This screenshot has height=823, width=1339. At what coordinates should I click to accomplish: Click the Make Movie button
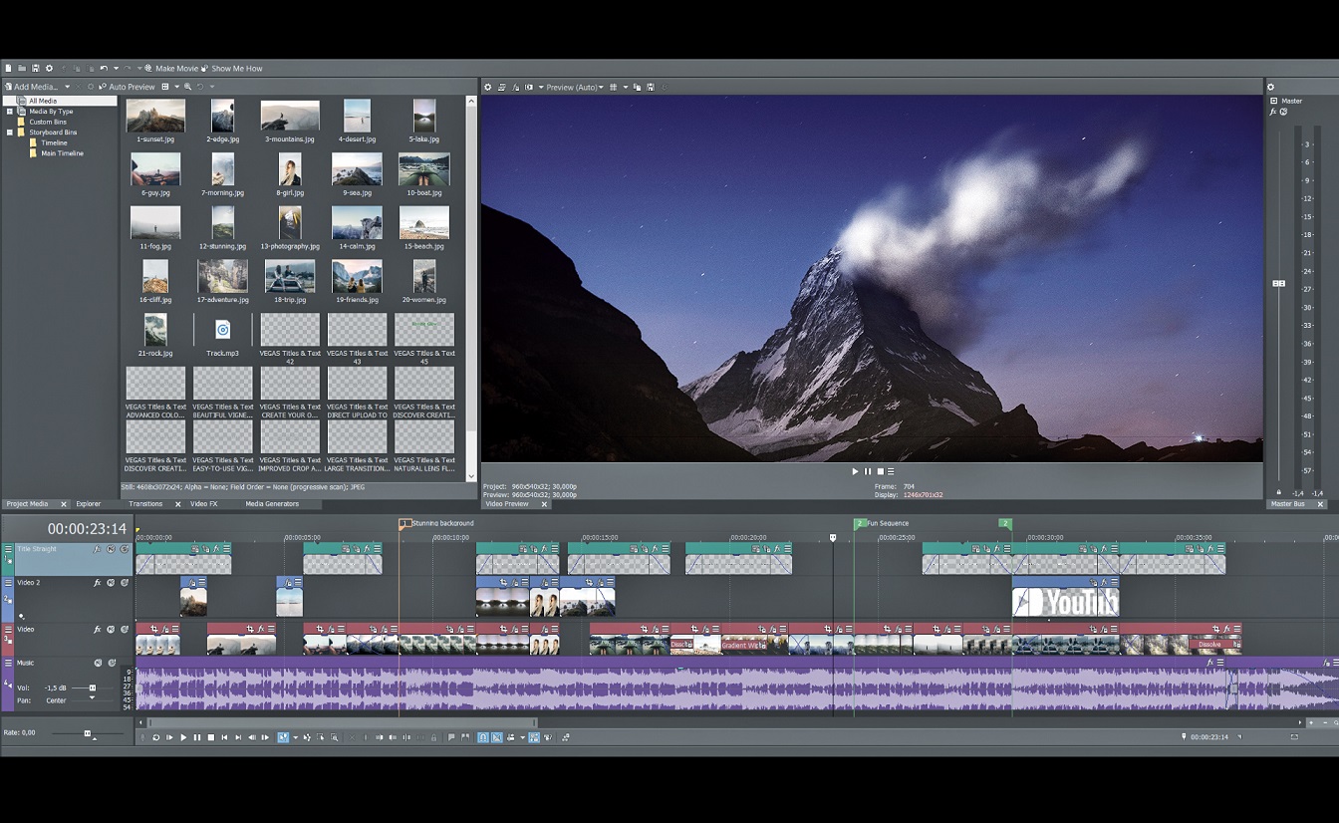tap(173, 69)
